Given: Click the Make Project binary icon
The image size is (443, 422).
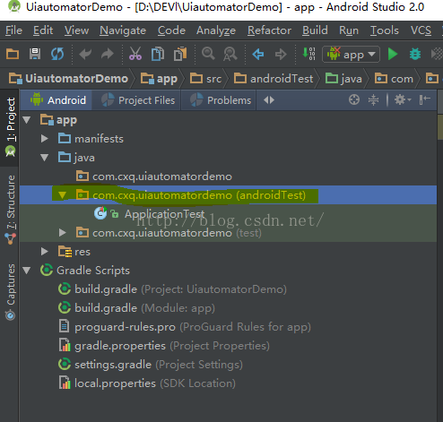Looking at the screenshot, I should [x=308, y=54].
